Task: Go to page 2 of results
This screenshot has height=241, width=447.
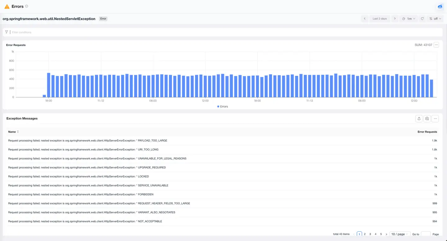Action: (x=365, y=234)
